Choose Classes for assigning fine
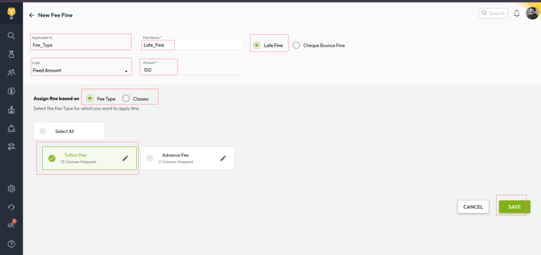This screenshot has width=541, height=255. pyautogui.click(x=126, y=98)
